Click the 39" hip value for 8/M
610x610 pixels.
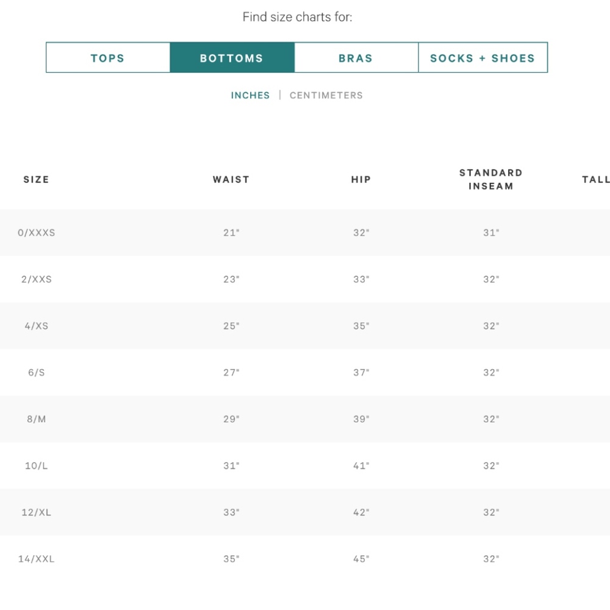tap(361, 419)
